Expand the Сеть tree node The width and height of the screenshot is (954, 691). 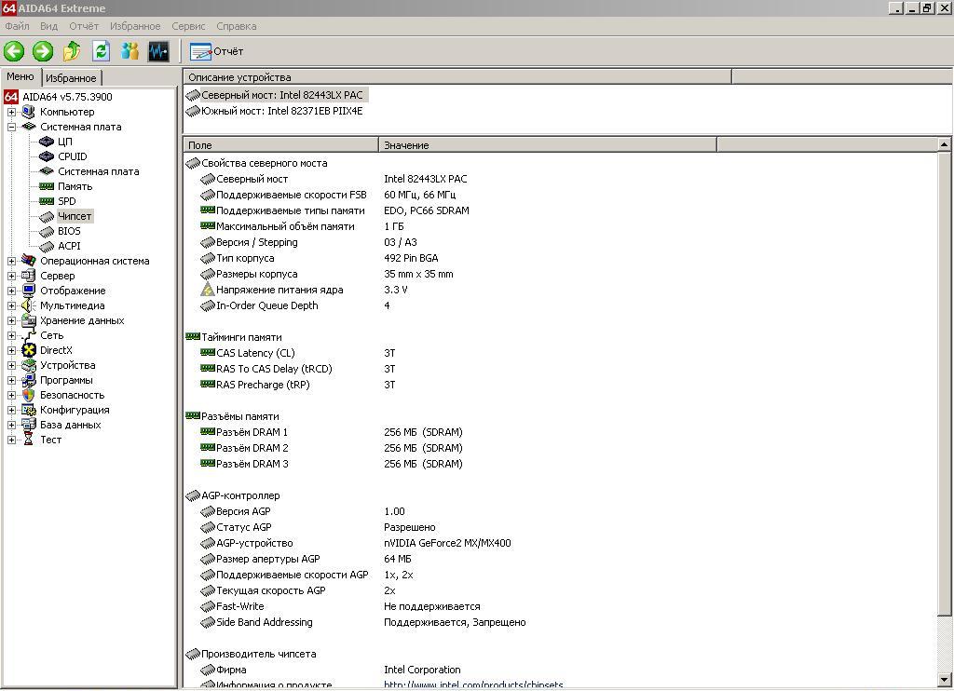coord(11,336)
